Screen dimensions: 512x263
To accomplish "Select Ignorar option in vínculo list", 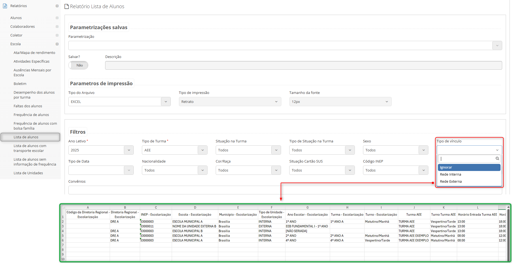I will pyautogui.click(x=469, y=167).
